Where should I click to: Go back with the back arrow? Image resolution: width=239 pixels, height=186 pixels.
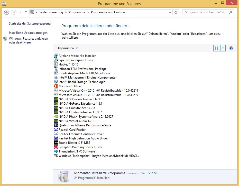tap(7, 12)
